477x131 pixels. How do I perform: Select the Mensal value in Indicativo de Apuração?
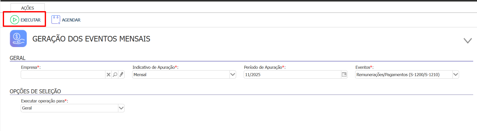181,75
